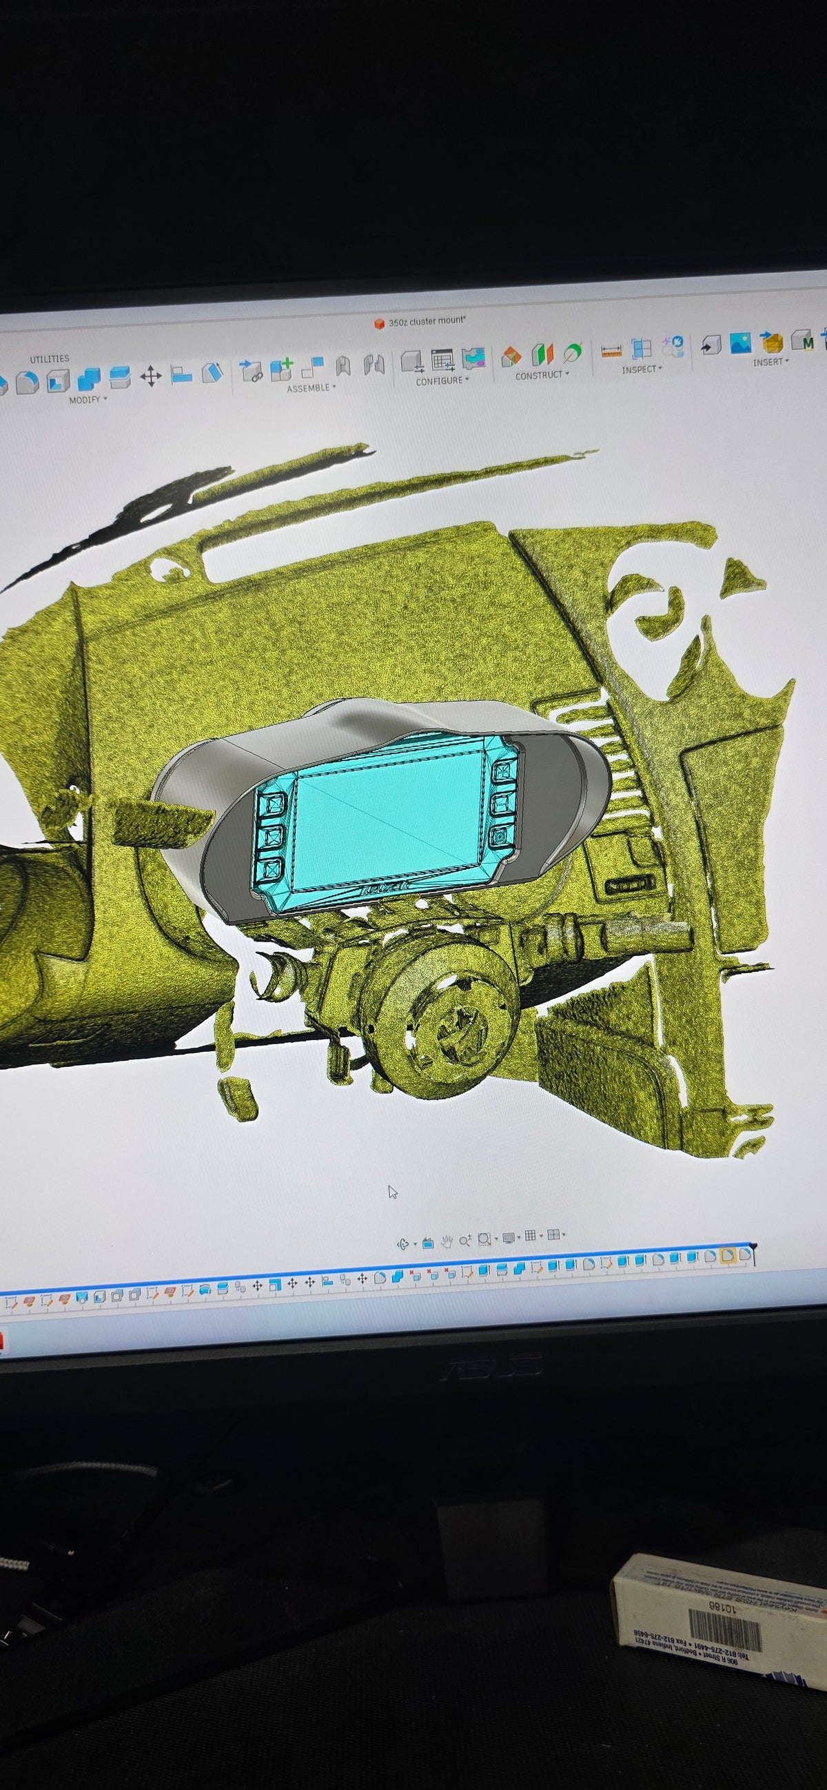Viewport: 827px width, 1790px height.
Task: Click New Component icon with green plus
Action: pos(281,369)
